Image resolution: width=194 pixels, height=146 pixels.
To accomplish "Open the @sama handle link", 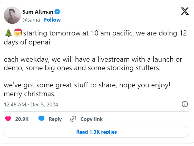I will click(32, 20).
